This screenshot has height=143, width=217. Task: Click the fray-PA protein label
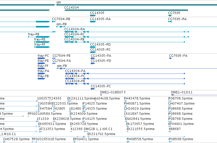pos(43,71)
